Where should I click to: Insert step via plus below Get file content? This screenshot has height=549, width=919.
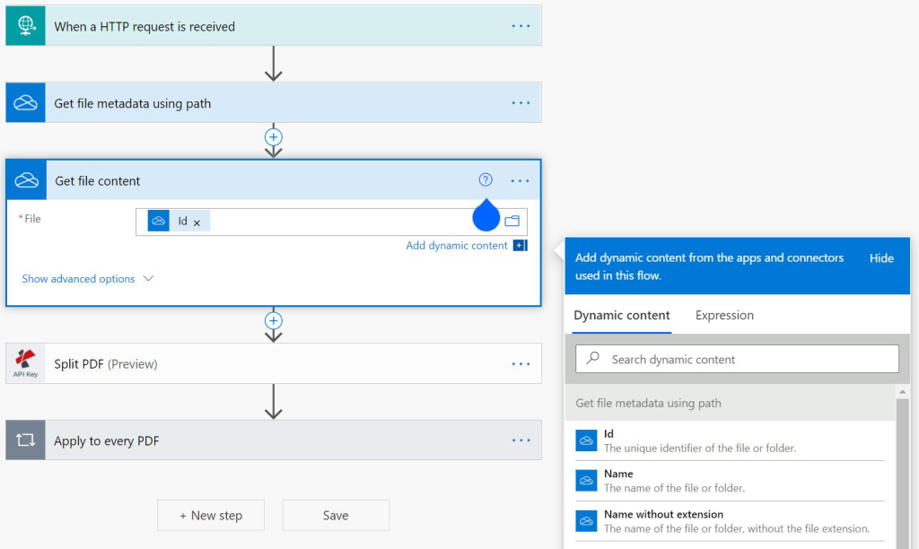[274, 320]
